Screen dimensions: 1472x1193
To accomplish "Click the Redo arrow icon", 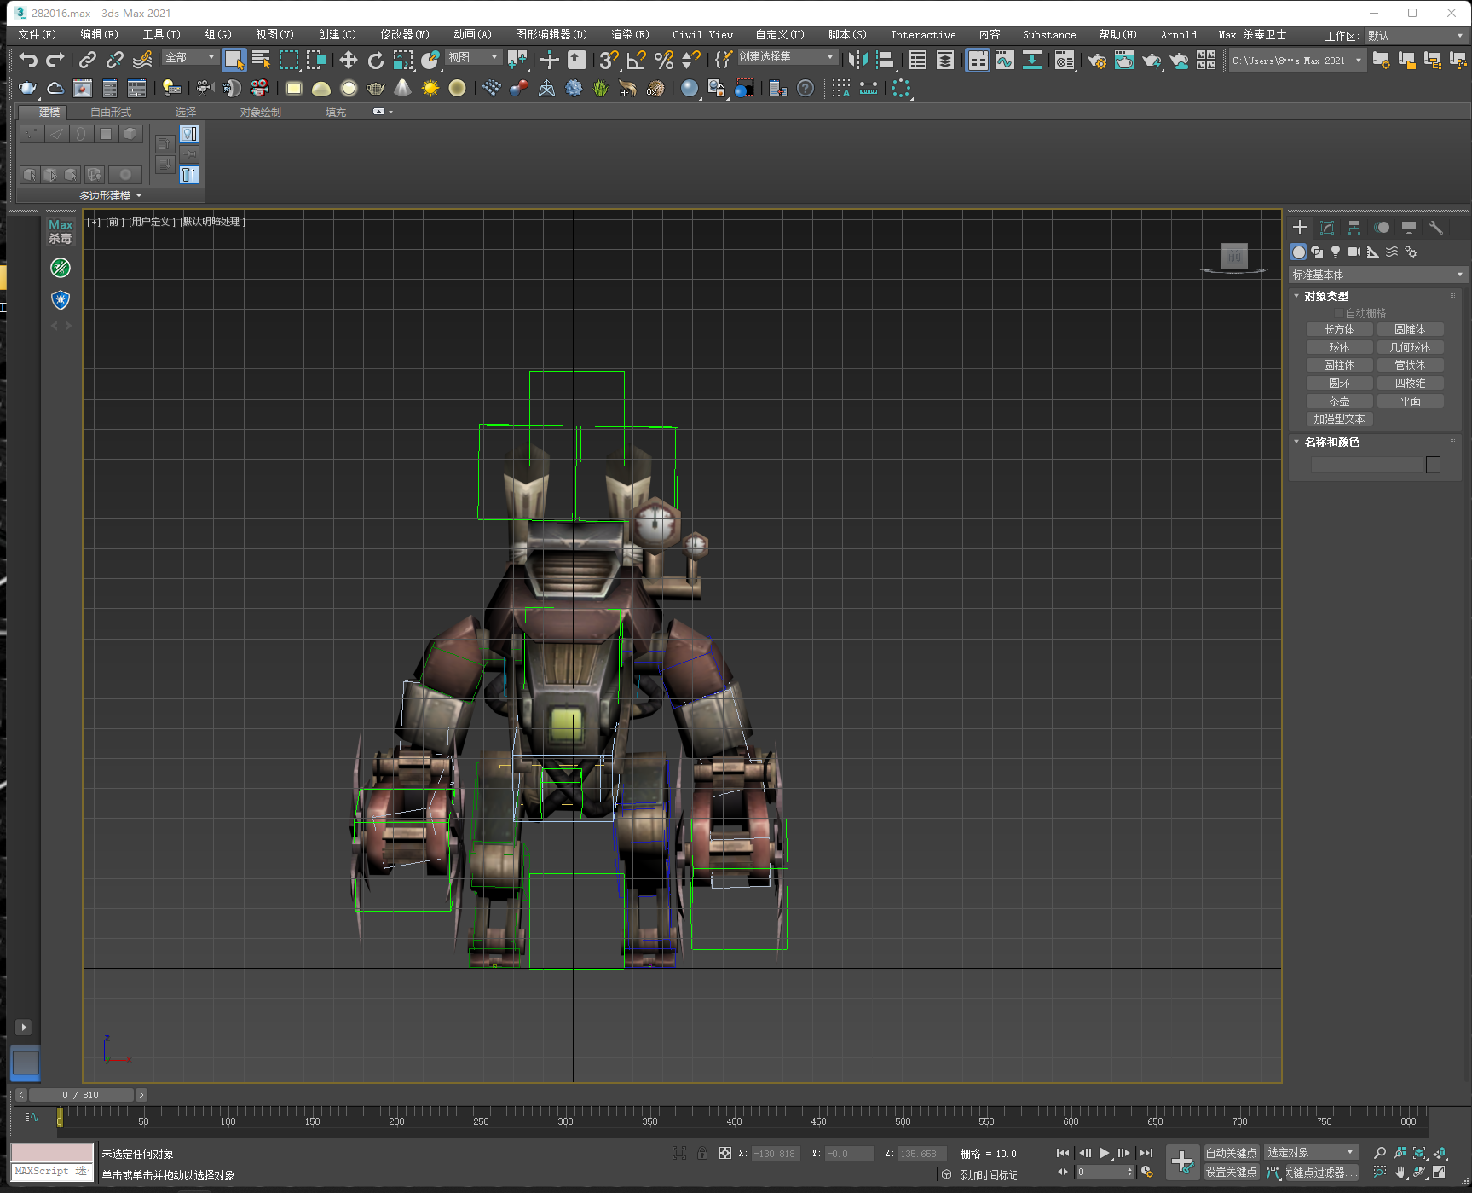I will pyautogui.click(x=55, y=60).
